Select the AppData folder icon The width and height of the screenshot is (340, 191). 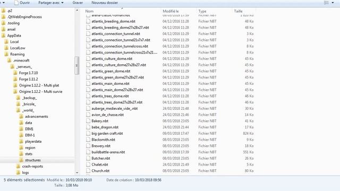[3, 36]
